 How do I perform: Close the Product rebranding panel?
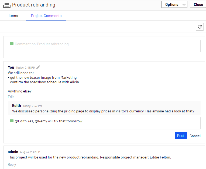(198, 5)
